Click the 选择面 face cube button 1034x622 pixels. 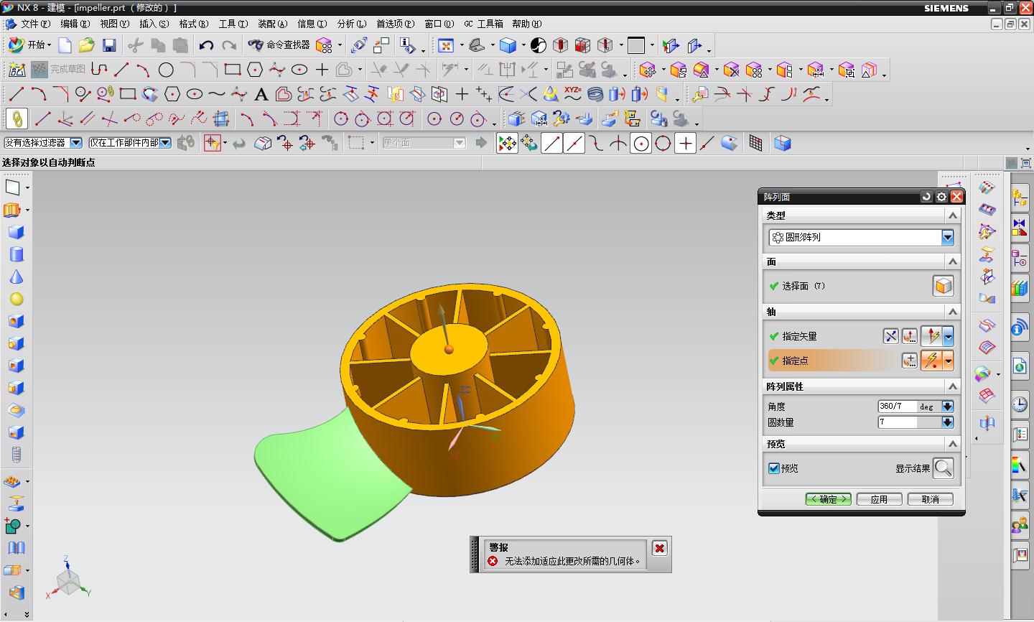(944, 286)
